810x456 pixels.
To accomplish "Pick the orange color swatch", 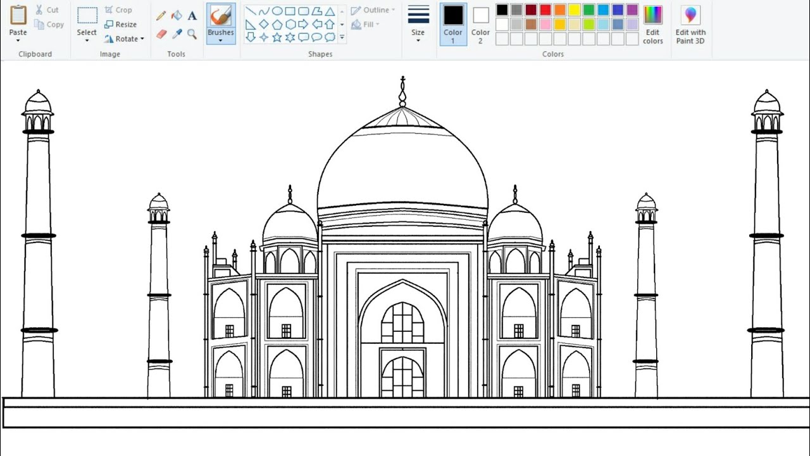I will [x=560, y=10].
